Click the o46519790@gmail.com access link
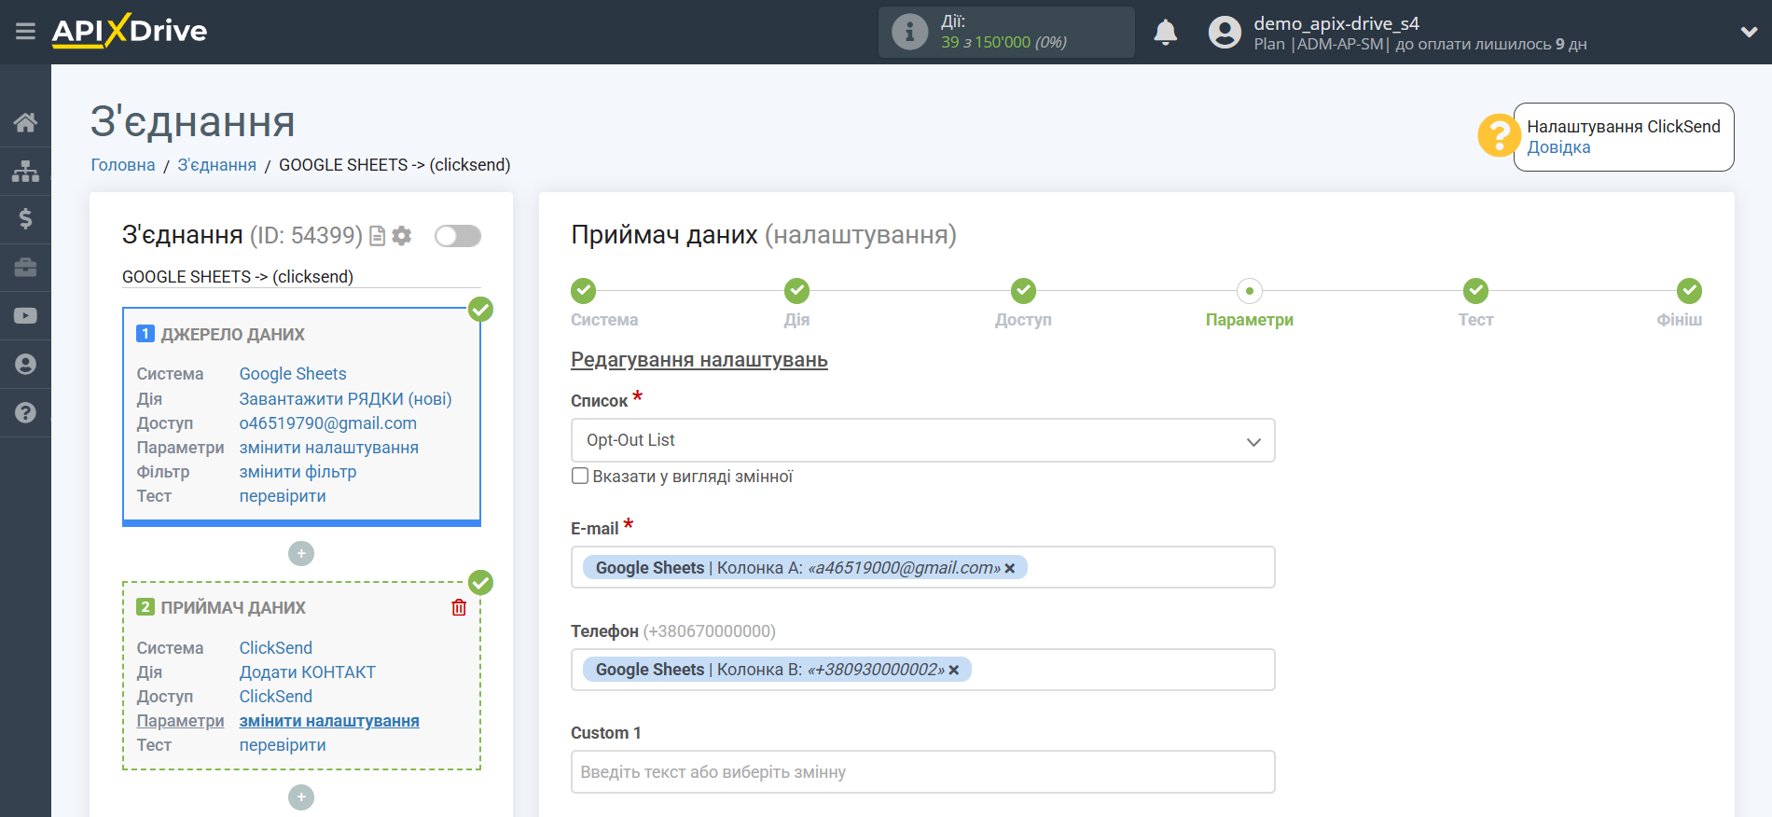The image size is (1772, 817). [x=328, y=423]
